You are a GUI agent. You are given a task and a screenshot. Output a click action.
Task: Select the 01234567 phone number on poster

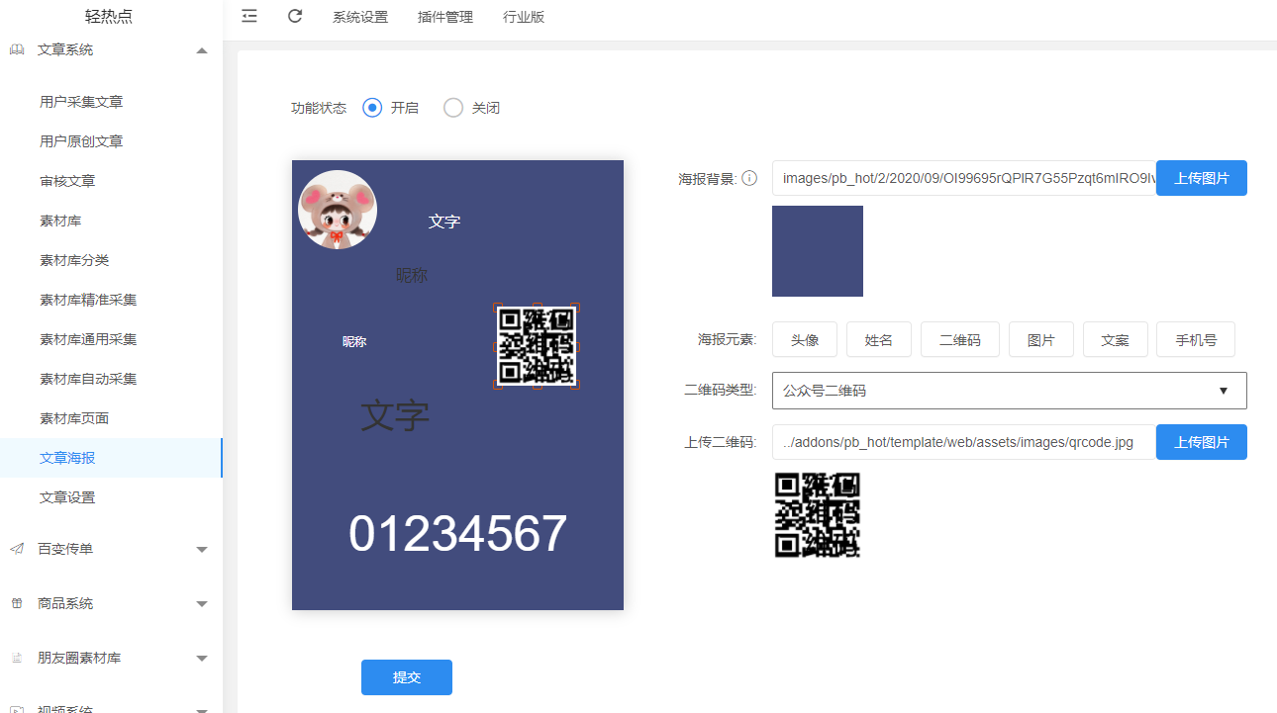coord(458,534)
